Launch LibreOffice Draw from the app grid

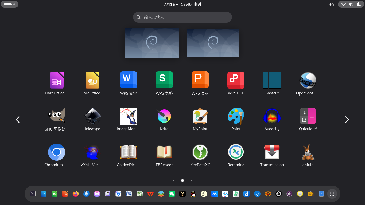tap(92, 80)
